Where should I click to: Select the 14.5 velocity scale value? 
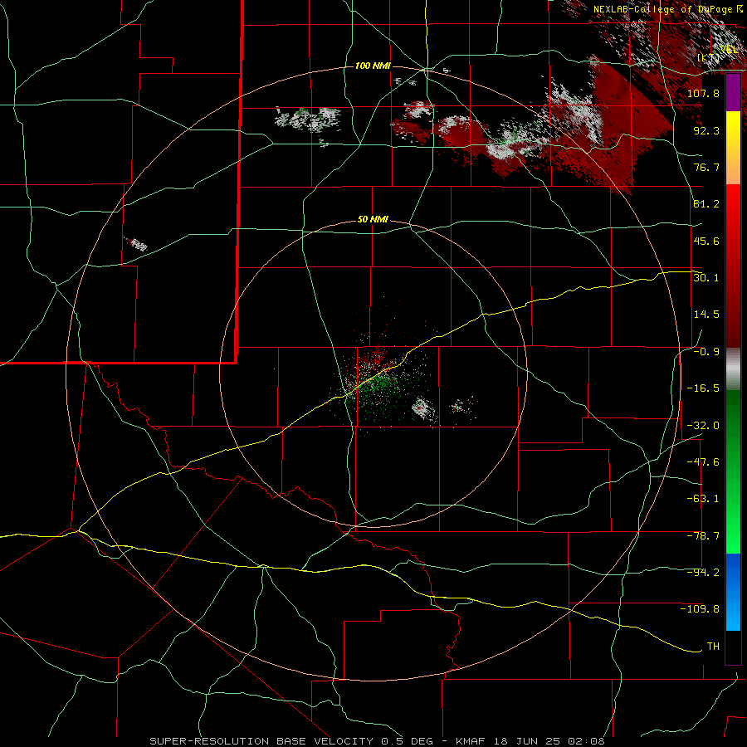706,314
